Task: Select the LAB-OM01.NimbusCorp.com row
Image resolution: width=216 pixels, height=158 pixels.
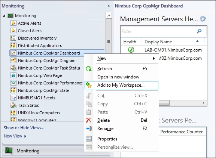Action: coord(164,50)
